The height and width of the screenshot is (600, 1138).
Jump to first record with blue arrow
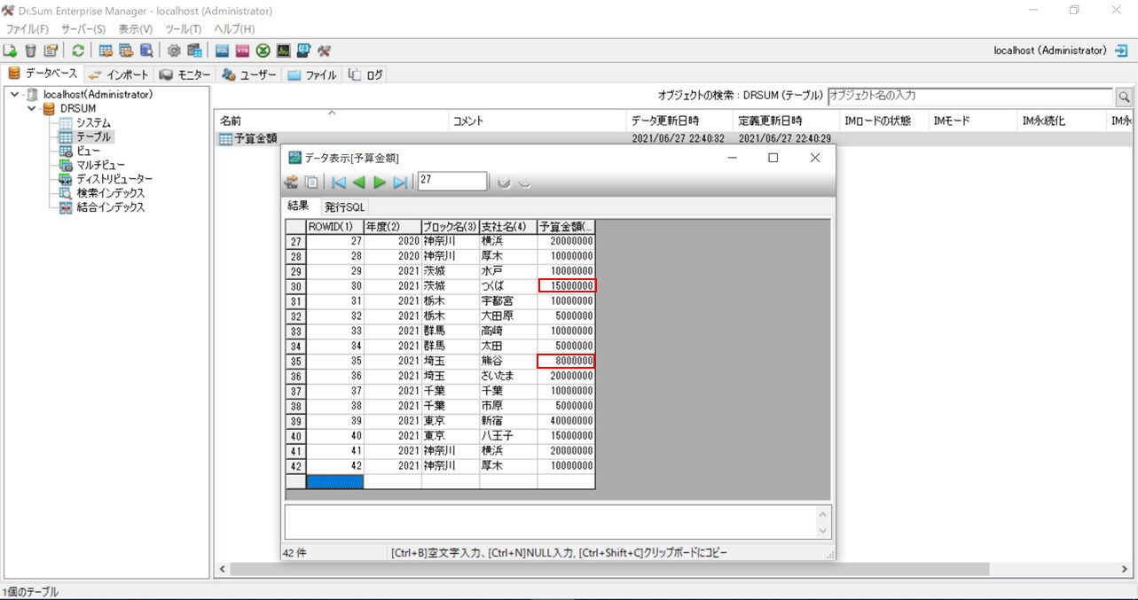tap(339, 182)
